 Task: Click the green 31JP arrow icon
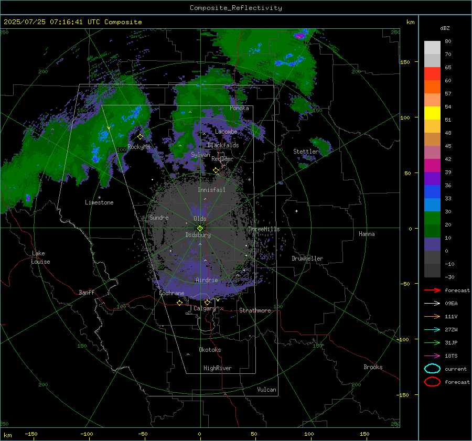pos(432,342)
